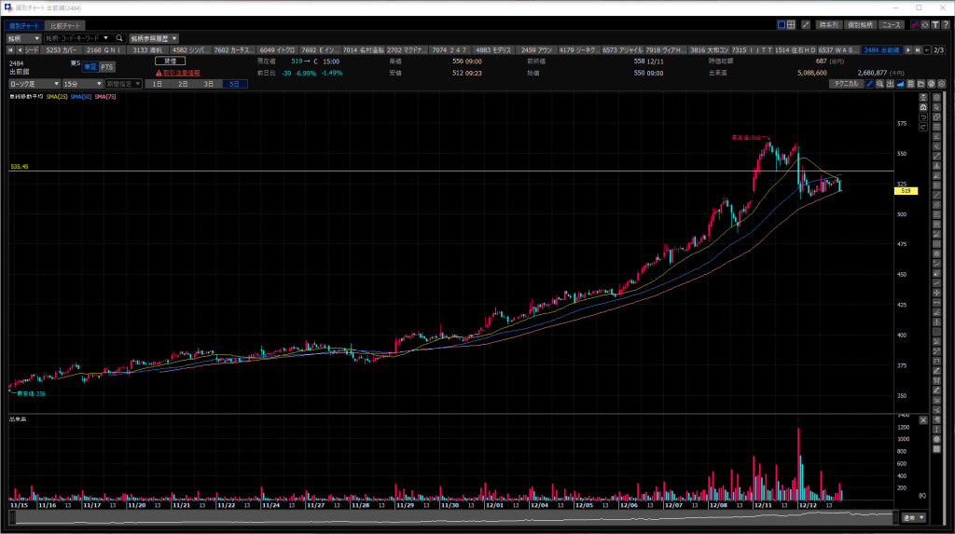The width and height of the screenshot is (955, 534).
Task: Select the 3日 period option
Action: [x=208, y=84]
